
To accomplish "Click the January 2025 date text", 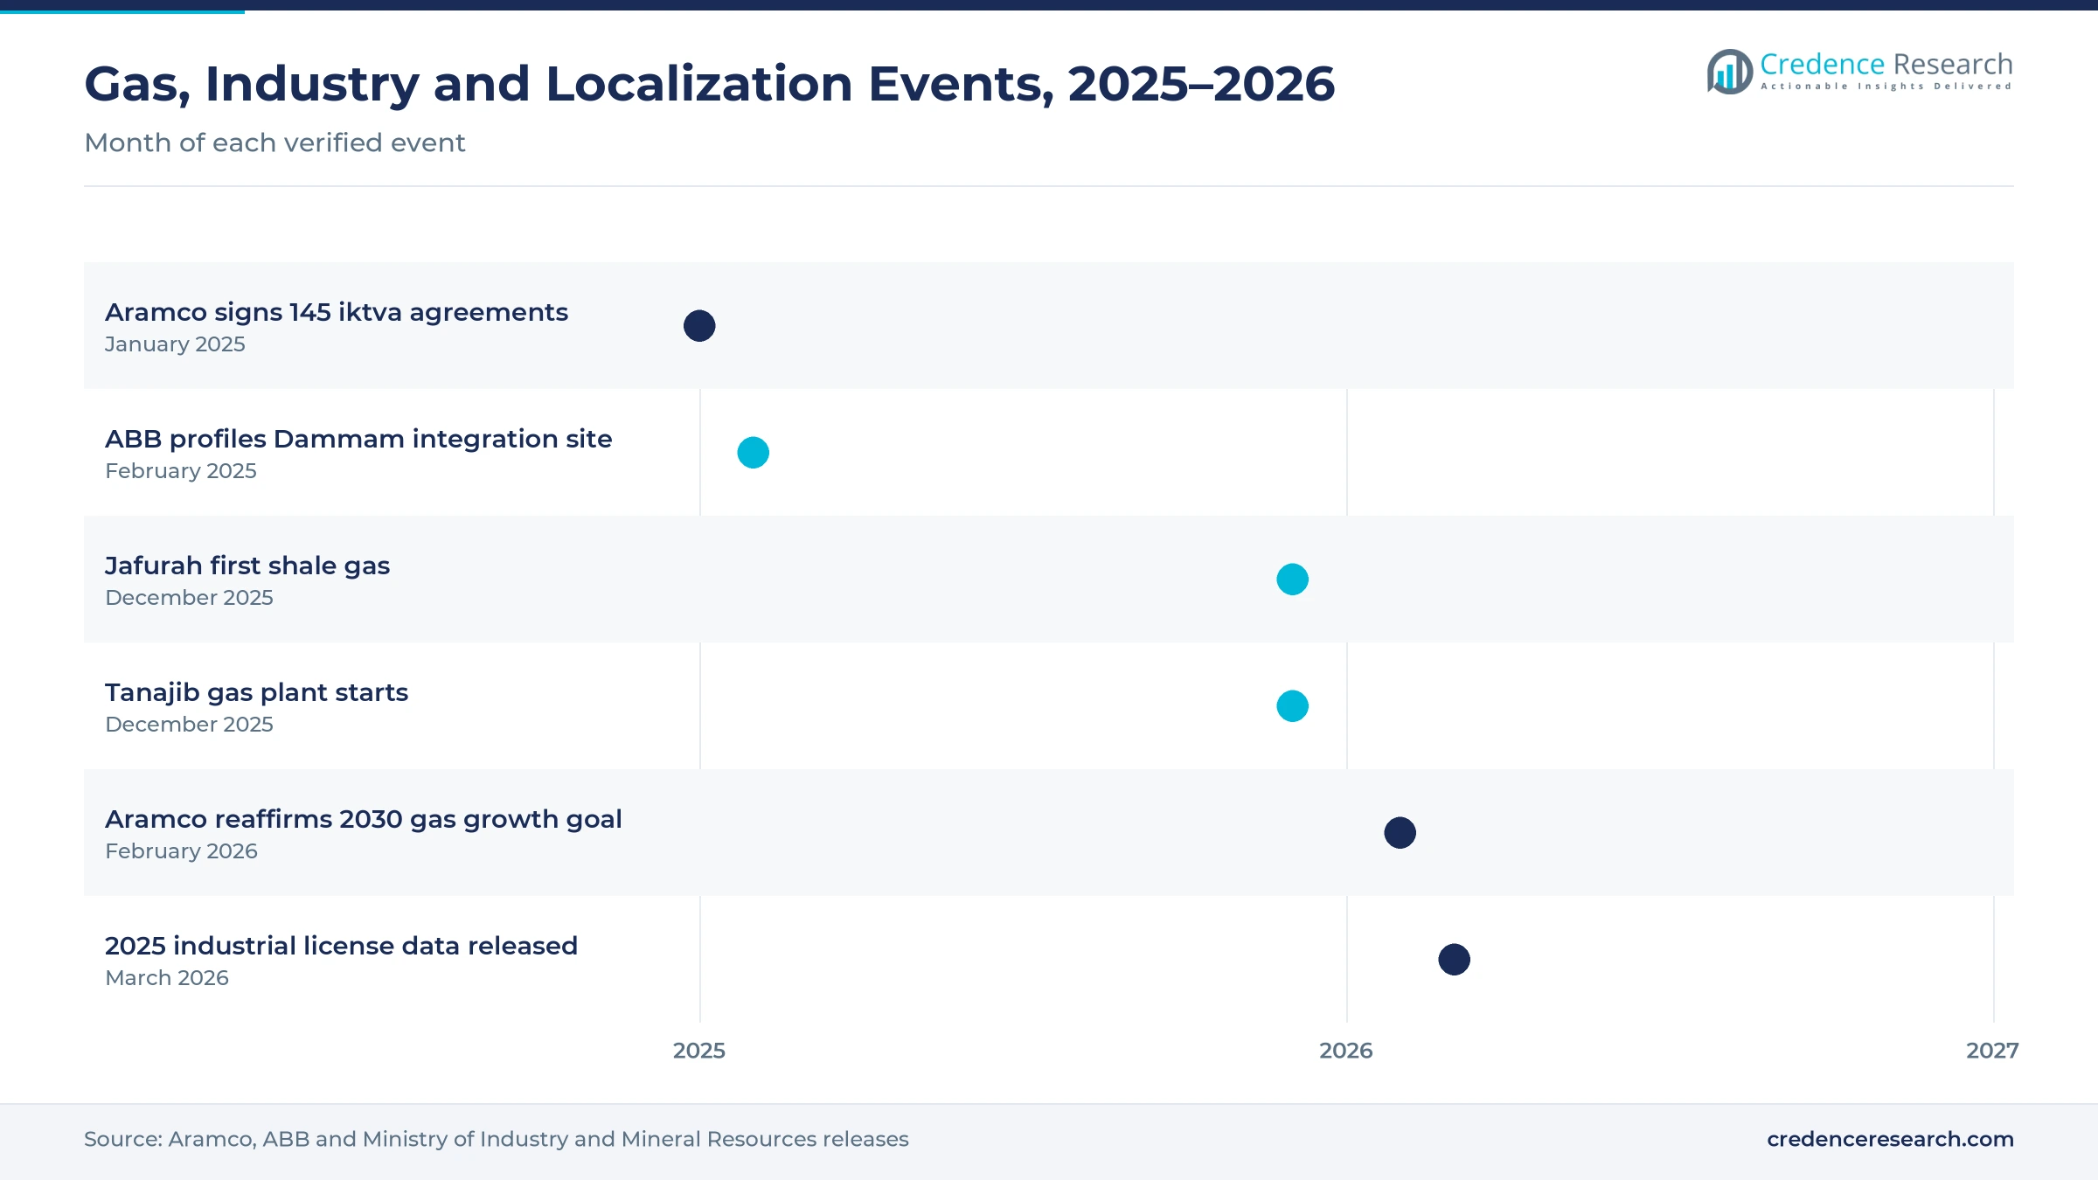I will 175,344.
